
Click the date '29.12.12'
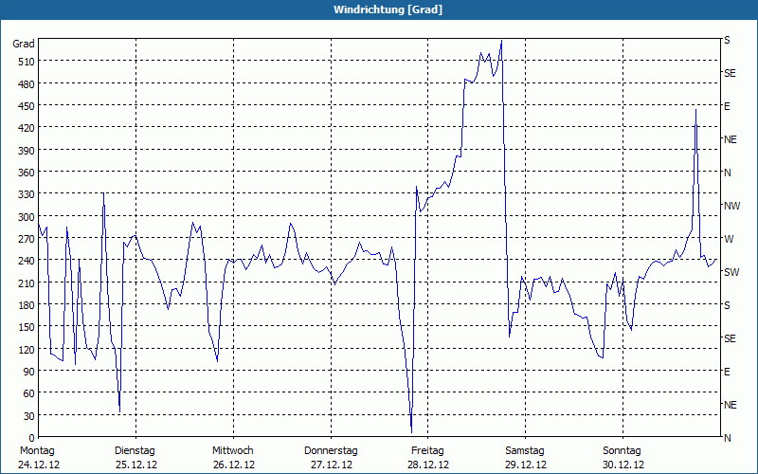526,465
